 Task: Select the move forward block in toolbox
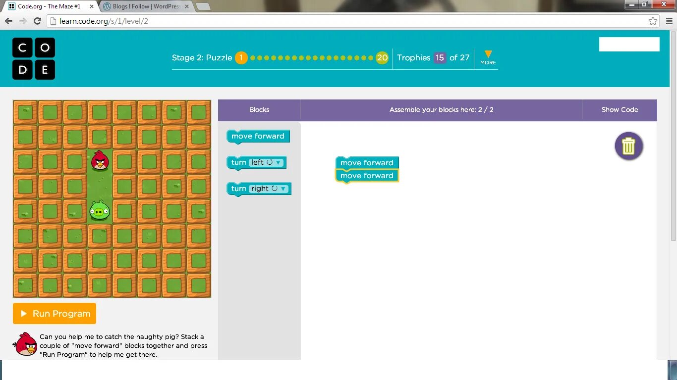point(258,136)
